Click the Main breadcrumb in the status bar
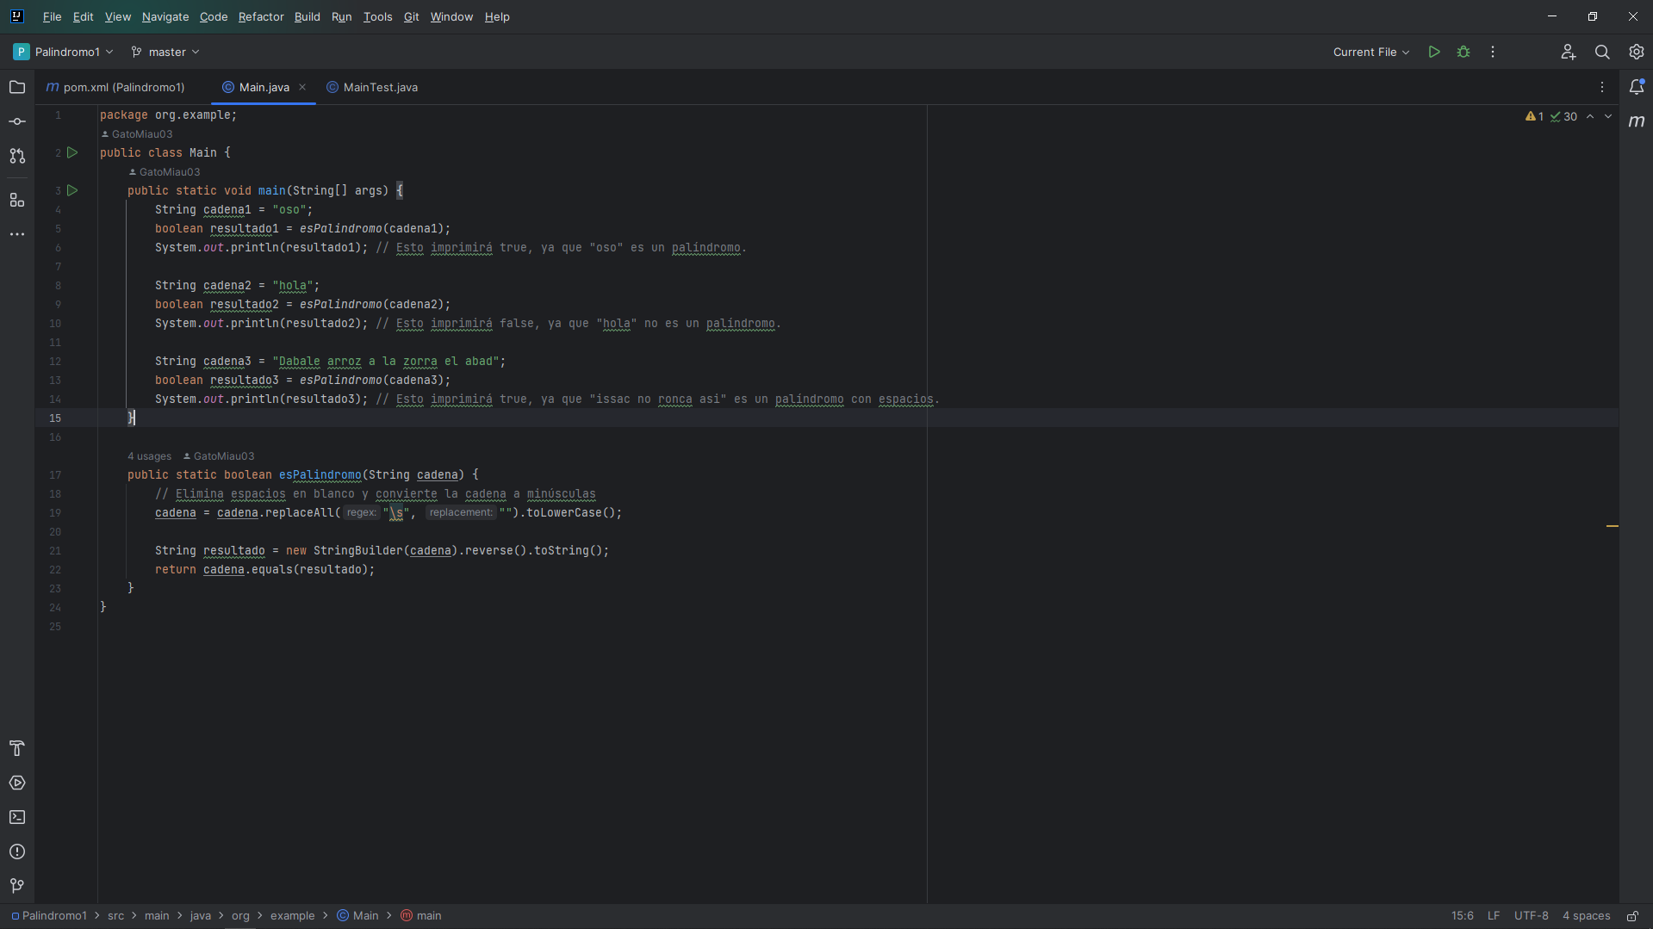This screenshot has width=1653, height=929. click(366, 915)
